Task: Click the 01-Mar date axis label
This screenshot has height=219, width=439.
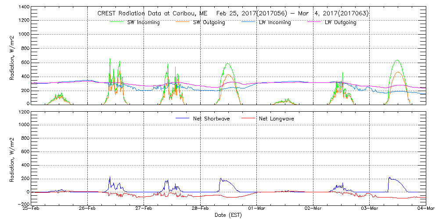Action: [x=257, y=208]
